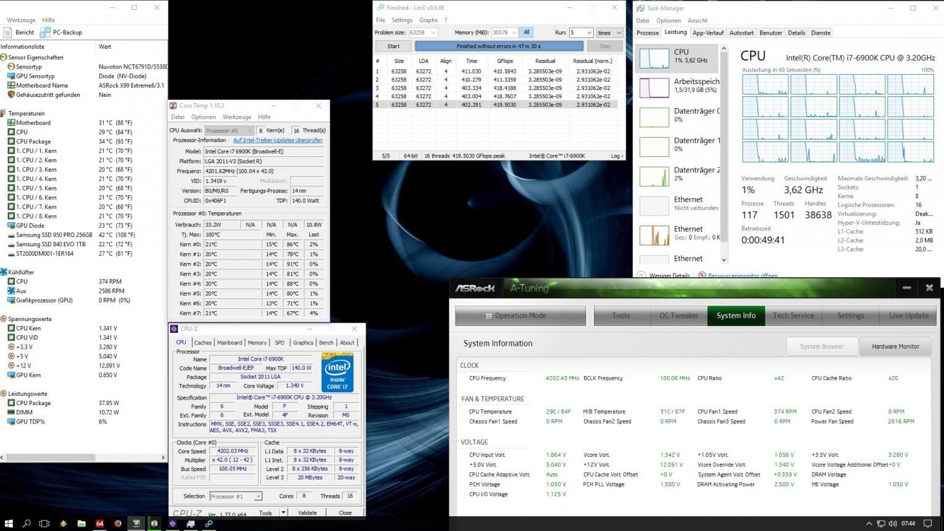Click the Validate button in CPU-Z

coord(307,512)
